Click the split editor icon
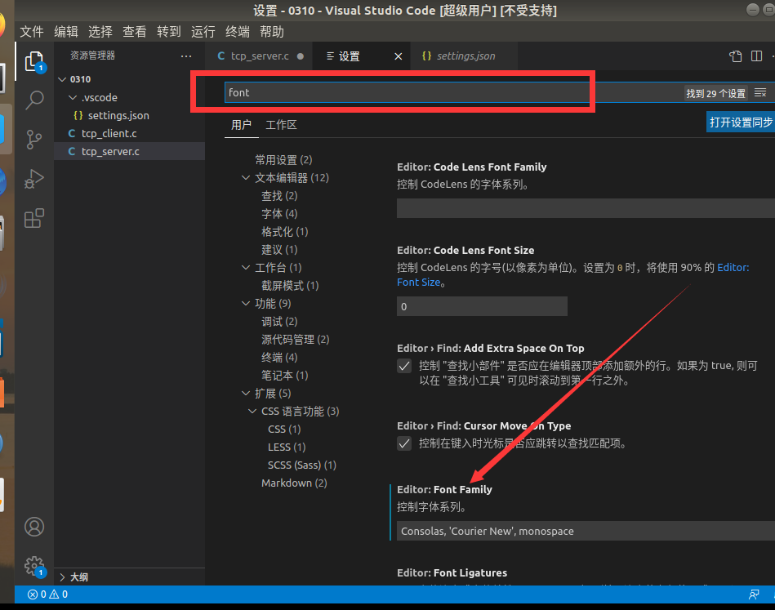The height and width of the screenshot is (610, 775). tap(756, 56)
